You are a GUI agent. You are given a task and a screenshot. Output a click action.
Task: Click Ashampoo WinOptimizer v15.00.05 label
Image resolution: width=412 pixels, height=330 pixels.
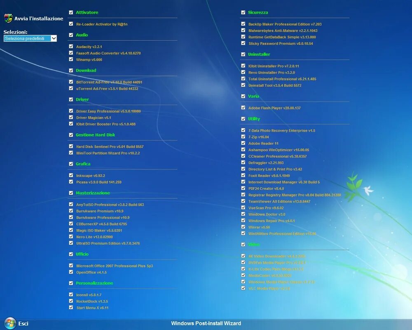pos(279,150)
